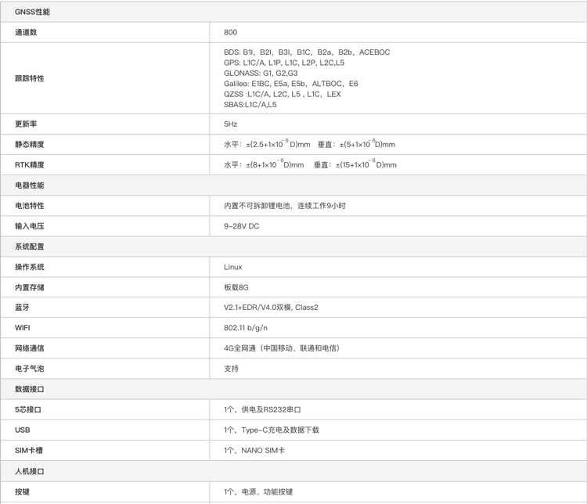587x504 pixels.
Task: Click the 9-28V DC input voltage value
Action: (241, 226)
